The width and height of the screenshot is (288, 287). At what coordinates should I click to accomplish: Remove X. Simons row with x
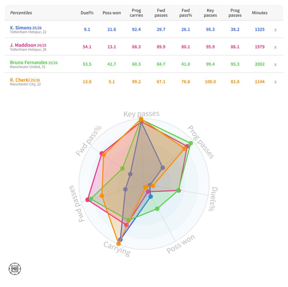click(x=275, y=30)
